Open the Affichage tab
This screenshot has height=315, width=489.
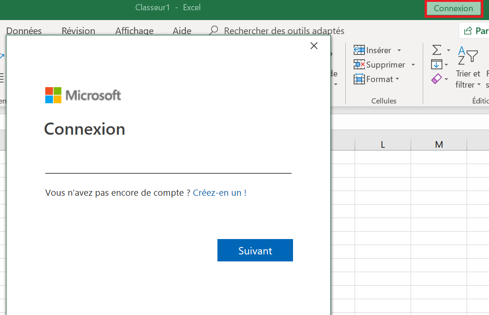[134, 31]
